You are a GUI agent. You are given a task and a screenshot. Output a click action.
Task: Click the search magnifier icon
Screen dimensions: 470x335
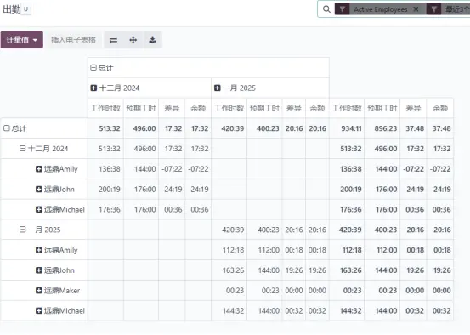coord(326,9)
